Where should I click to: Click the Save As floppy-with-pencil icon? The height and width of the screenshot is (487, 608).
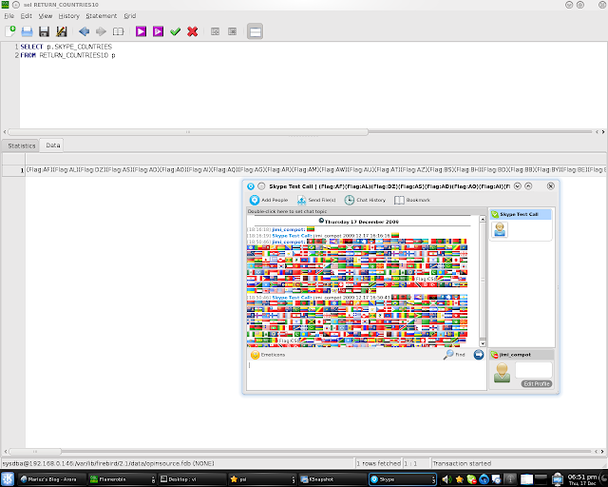click(61, 31)
